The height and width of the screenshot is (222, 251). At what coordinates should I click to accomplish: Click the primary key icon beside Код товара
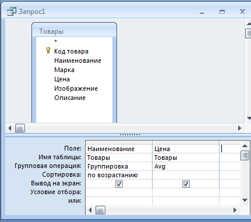48,50
